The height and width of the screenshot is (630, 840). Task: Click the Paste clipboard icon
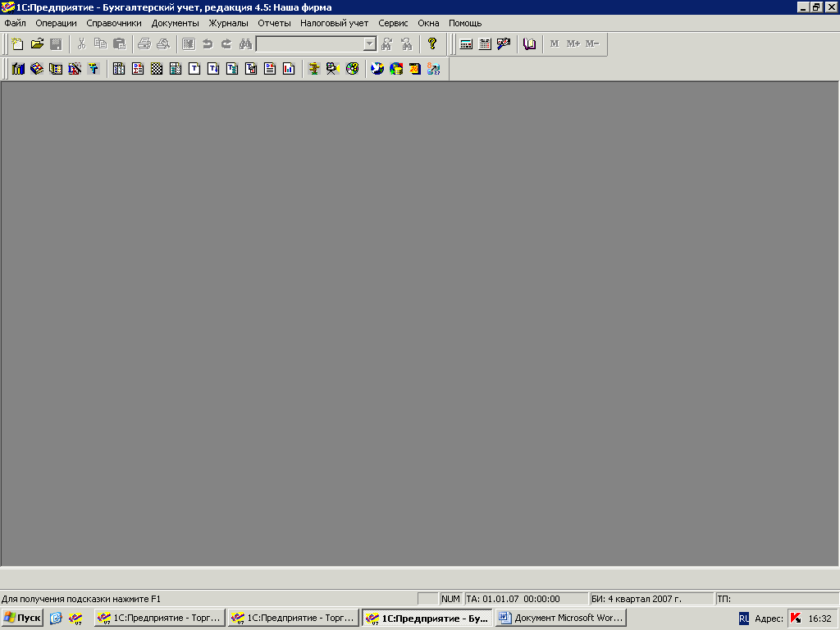click(x=119, y=44)
